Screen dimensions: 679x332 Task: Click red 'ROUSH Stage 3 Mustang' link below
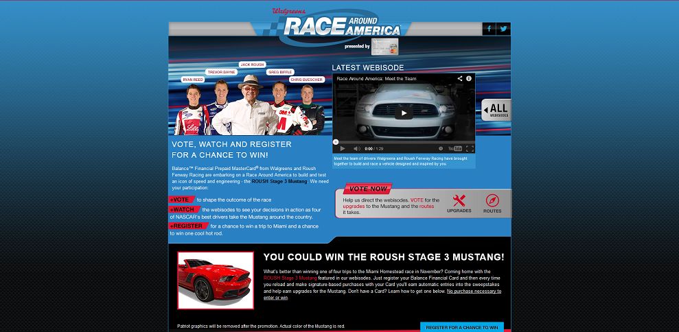[290, 278]
